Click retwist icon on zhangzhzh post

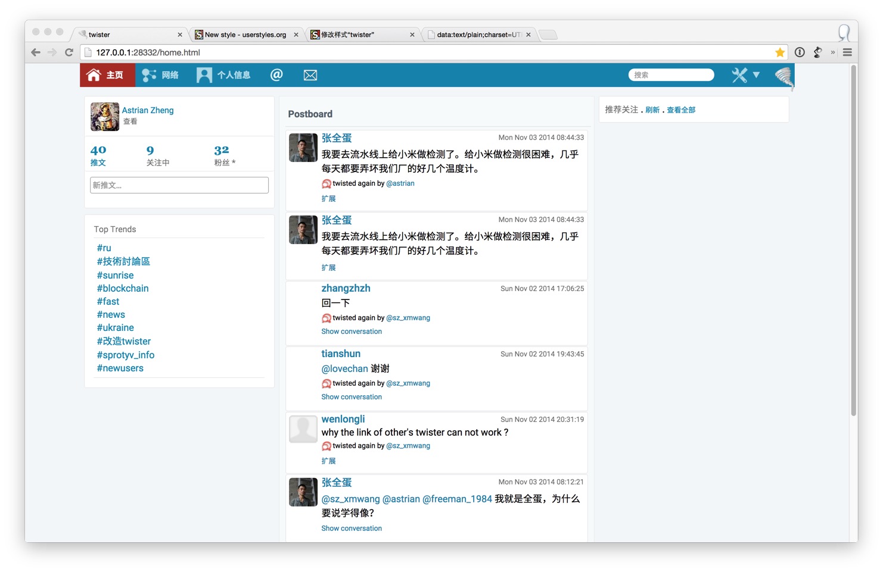[x=327, y=318]
